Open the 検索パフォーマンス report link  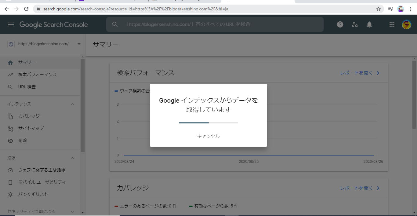[x=360, y=73]
